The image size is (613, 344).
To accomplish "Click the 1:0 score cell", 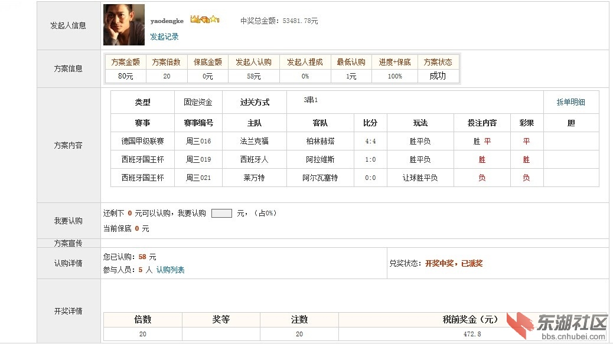I will coord(370,159).
